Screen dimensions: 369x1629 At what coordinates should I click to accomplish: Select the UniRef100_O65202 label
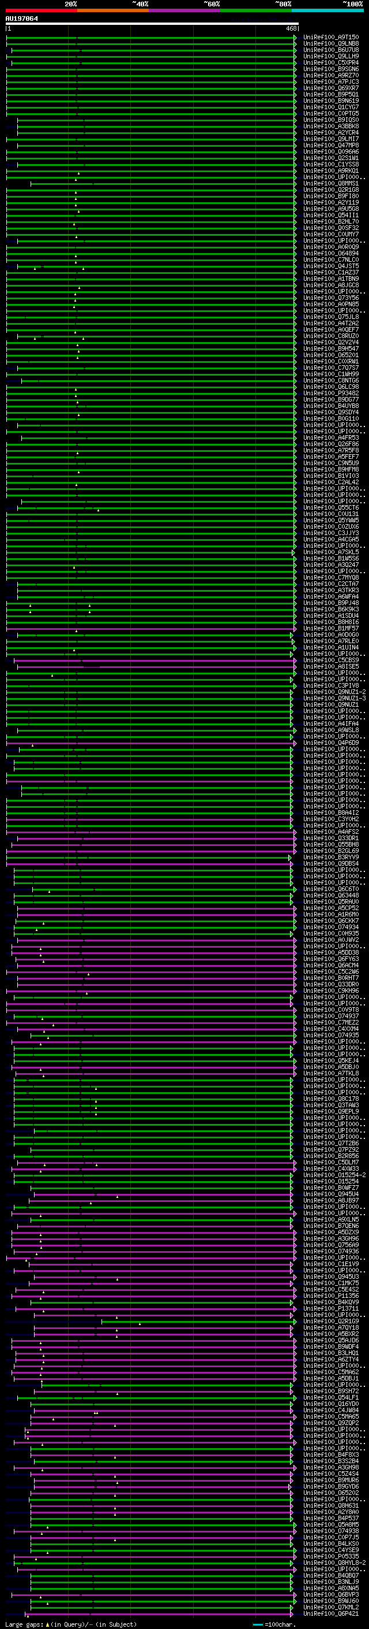(331, 1493)
